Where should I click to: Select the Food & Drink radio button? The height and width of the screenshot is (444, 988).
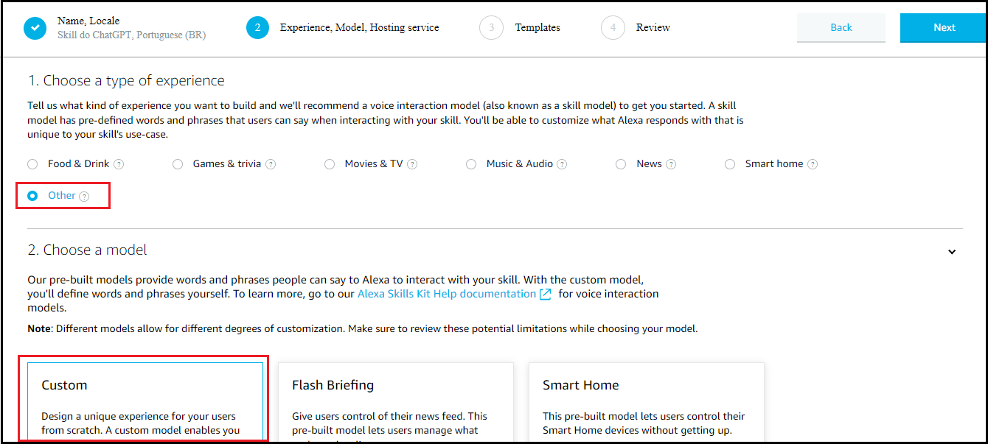point(32,164)
